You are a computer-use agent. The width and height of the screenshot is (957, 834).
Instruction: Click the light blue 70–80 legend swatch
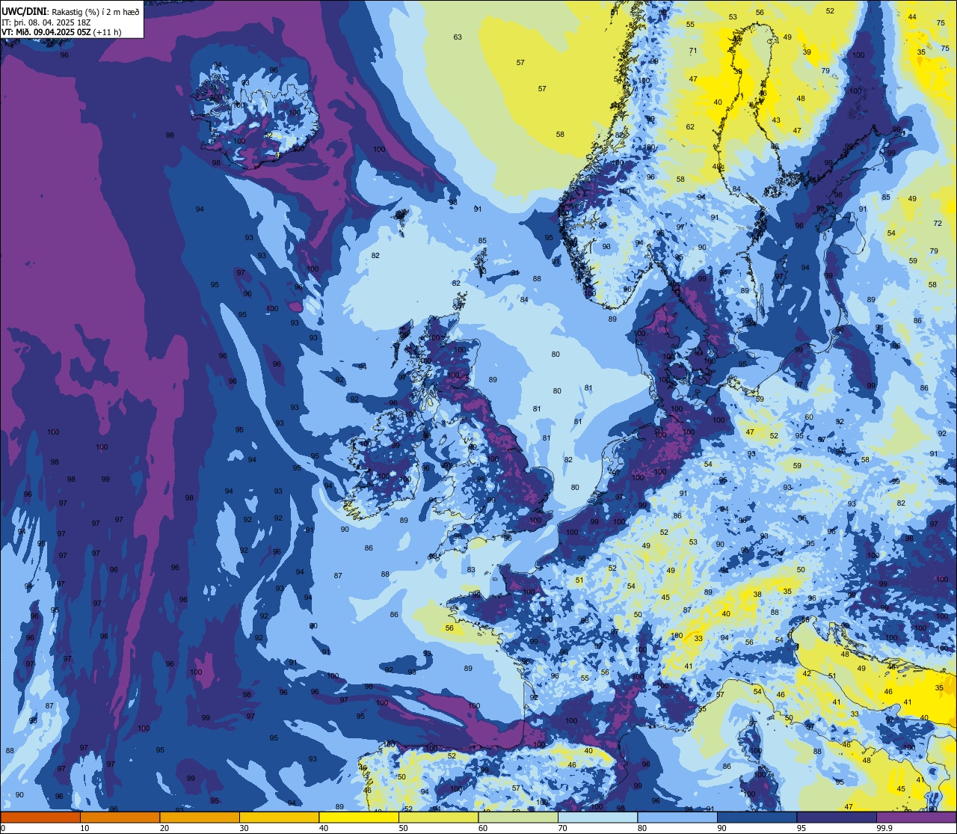coord(597,818)
